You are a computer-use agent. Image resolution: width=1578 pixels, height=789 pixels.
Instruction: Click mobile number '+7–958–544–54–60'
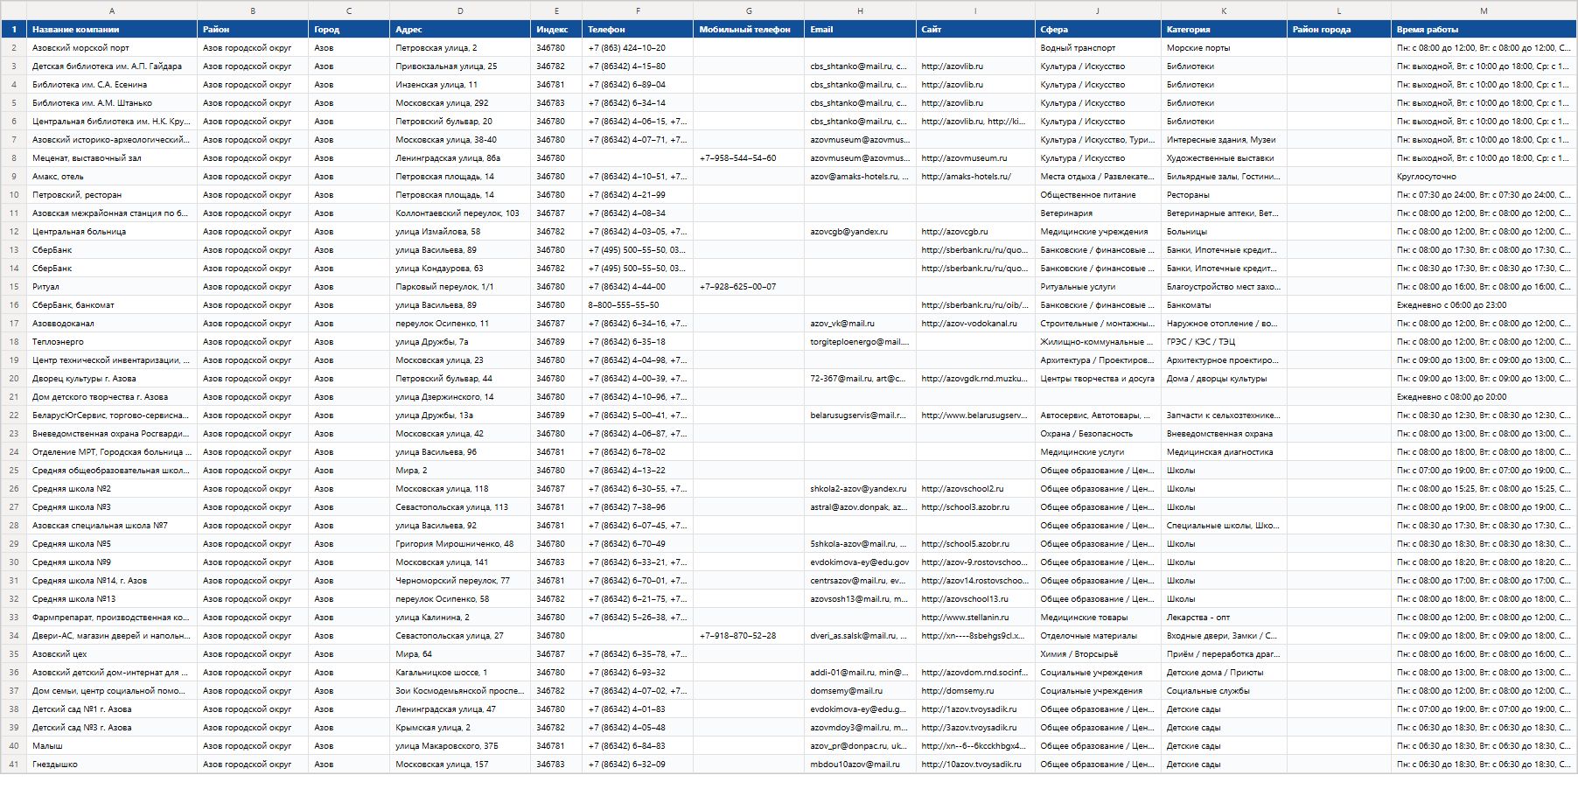click(x=749, y=158)
